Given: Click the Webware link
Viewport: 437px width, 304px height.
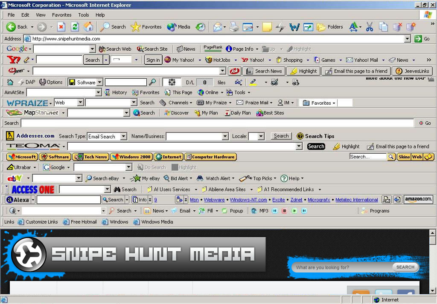Looking at the screenshot, I should pyautogui.click(x=214, y=200).
